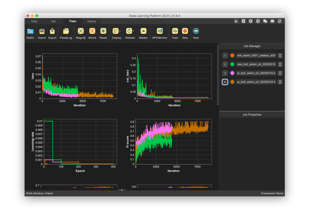The height and width of the screenshot is (210, 309).
Task: Open the Display dropdown arrow
Action: point(120,31)
